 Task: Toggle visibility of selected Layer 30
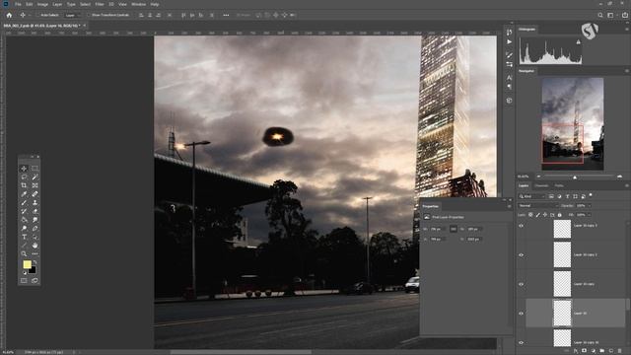pyautogui.click(x=522, y=314)
